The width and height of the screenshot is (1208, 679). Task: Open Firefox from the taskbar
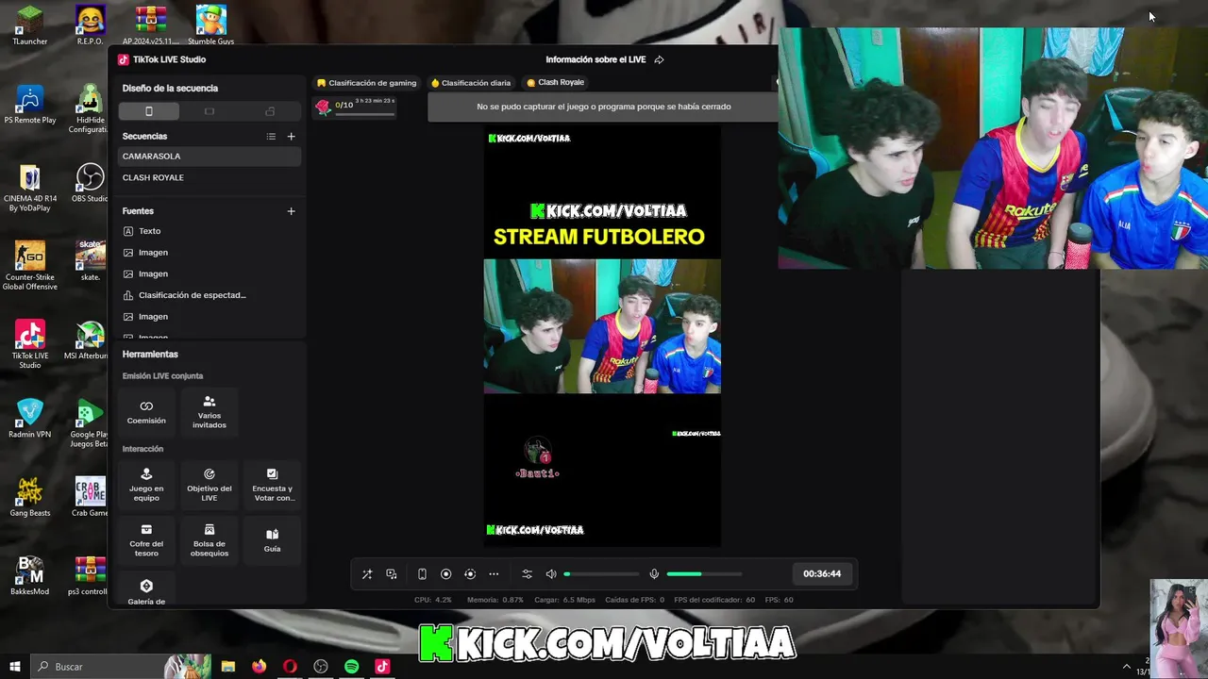point(259,667)
